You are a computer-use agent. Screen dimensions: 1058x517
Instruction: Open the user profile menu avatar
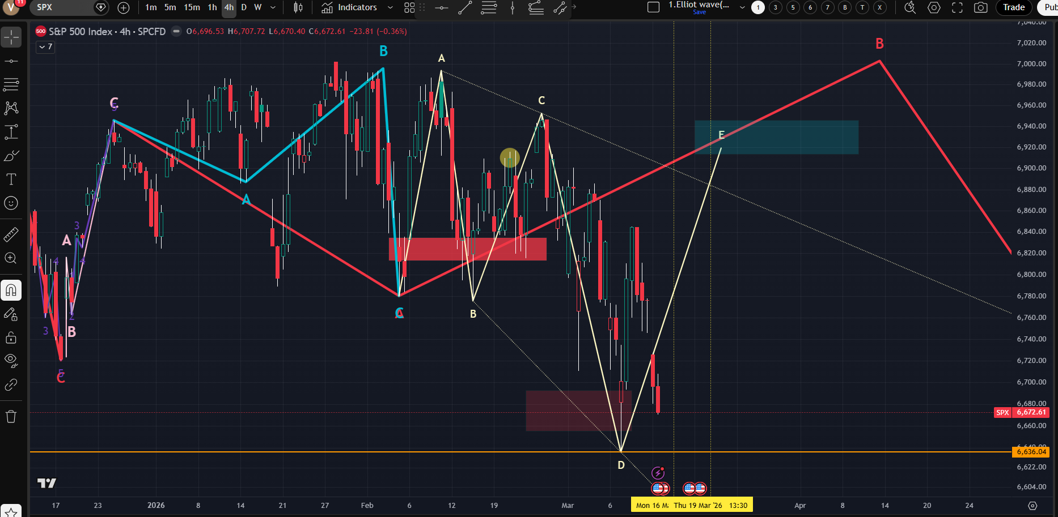coord(10,7)
